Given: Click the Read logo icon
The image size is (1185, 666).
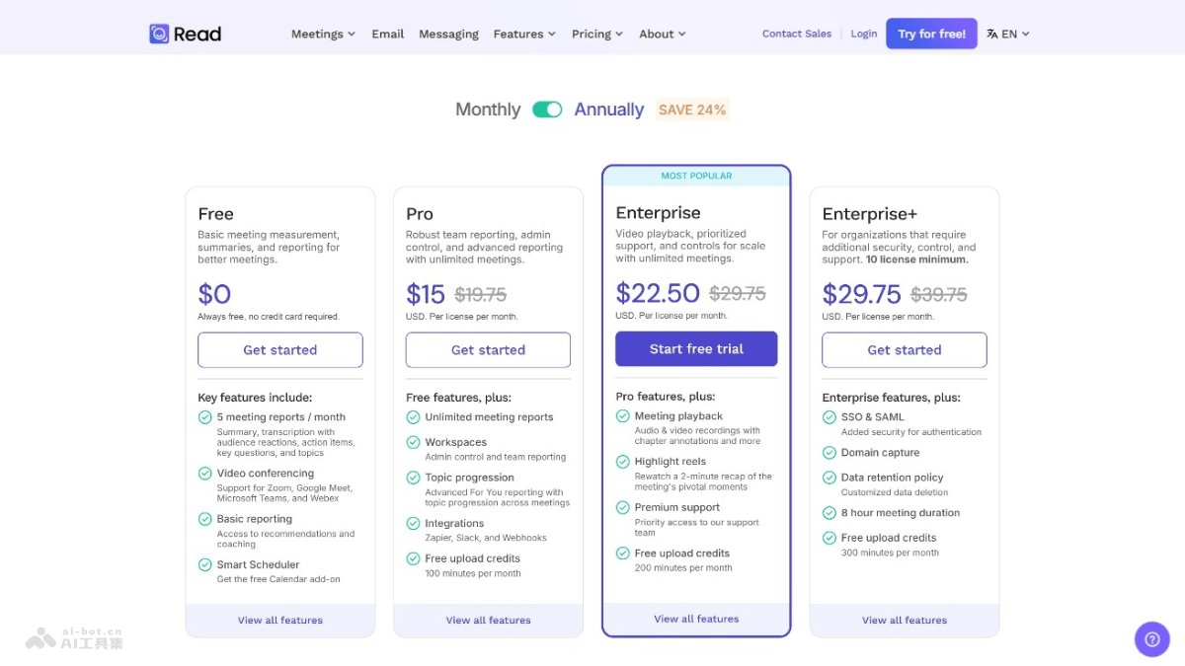Looking at the screenshot, I should point(159,34).
